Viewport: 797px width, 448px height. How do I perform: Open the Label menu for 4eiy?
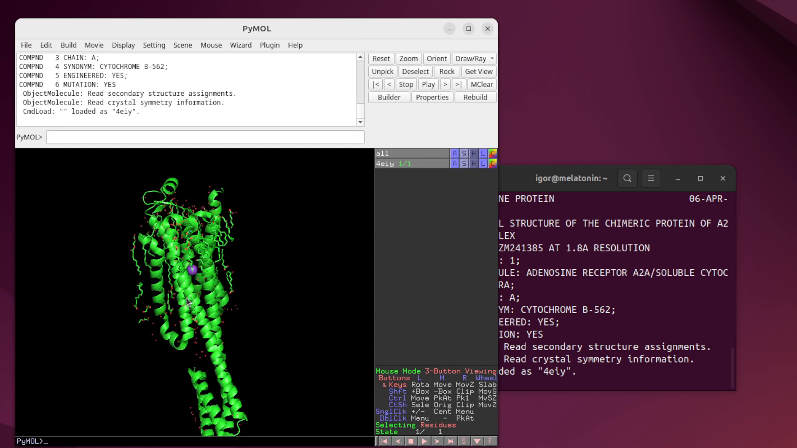tap(483, 163)
